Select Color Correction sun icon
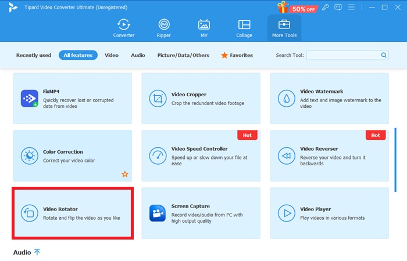Viewport: 407px width, 261px height. 29,156
